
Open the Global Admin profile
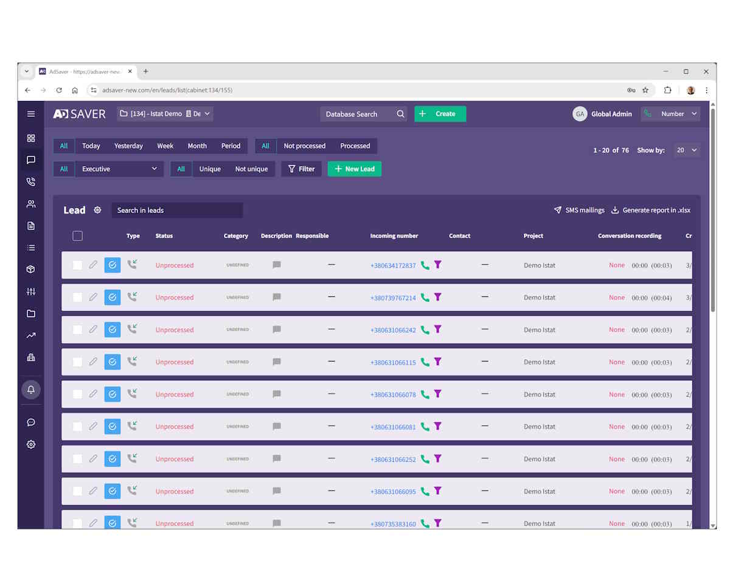[602, 114]
